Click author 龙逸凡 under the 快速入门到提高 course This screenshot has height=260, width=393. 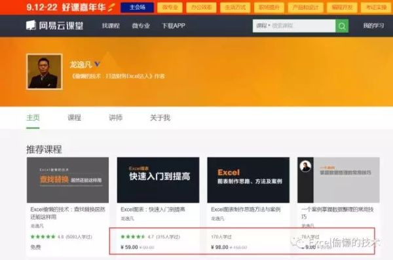pyautogui.click(x=127, y=219)
